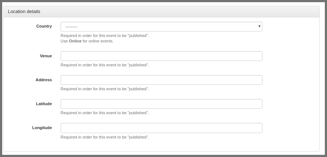Viewport: 327px width, 157px height.
Task: Focus the Latitude text field
Action: [161, 104]
